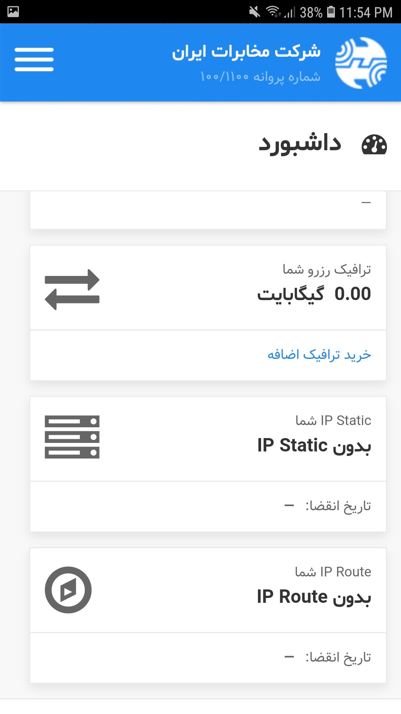Tap the IP Route compass icon
Image resolution: width=401 pixels, height=714 pixels.
68,590
